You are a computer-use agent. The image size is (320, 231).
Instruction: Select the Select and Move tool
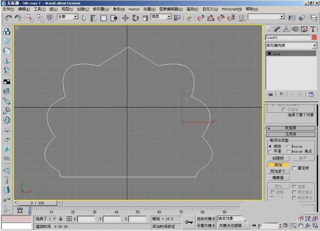pyautogui.click(x=125, y=18)
